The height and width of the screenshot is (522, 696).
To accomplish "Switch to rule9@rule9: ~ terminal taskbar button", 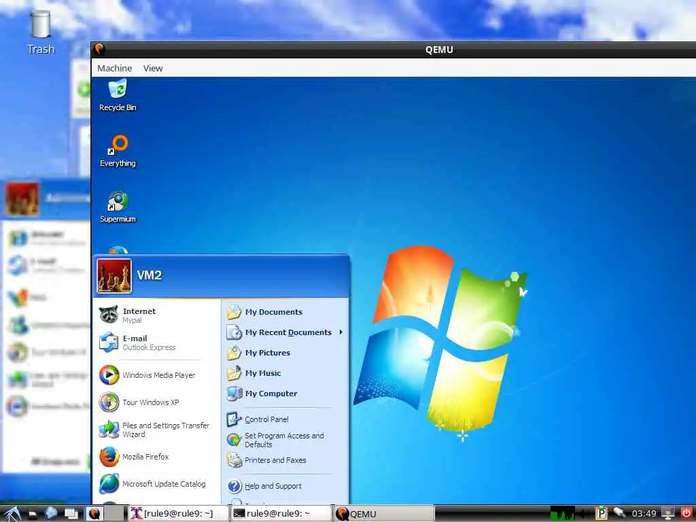I will point(281,514).
